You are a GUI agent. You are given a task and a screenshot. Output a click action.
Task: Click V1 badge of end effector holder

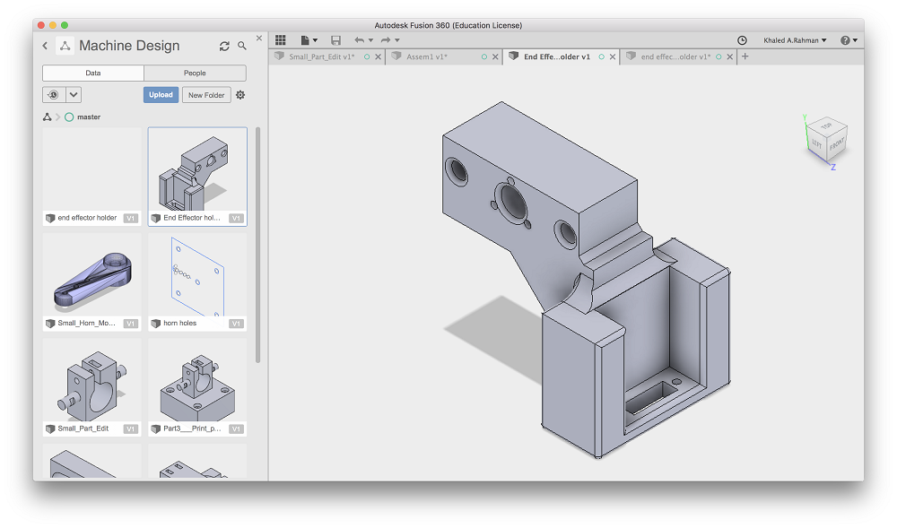(130, 219)
